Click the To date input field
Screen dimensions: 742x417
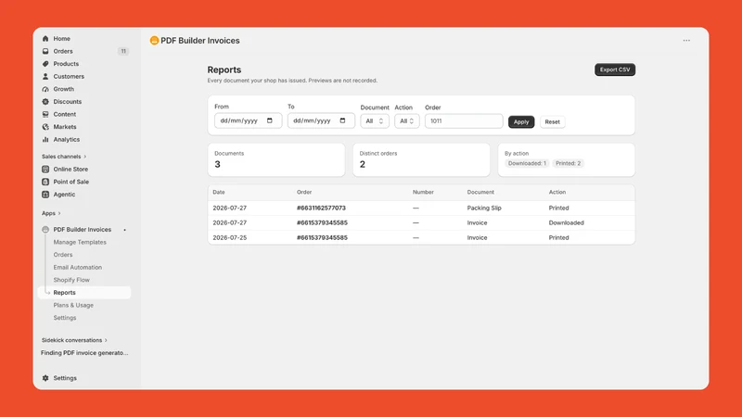pos(321,120)
